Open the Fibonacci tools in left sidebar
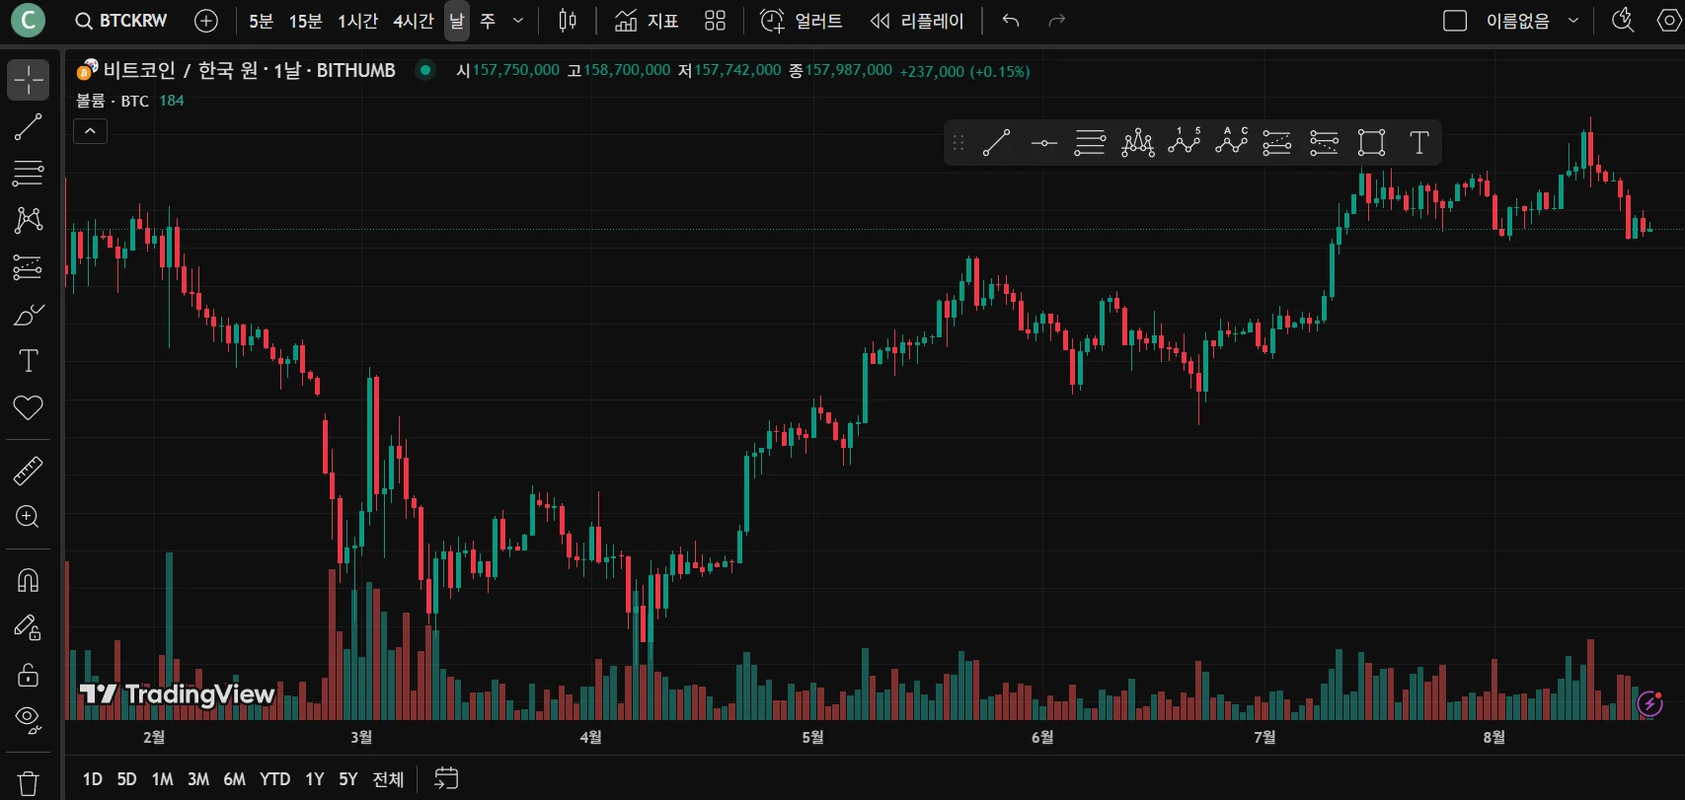This screenshot has width=1685, height=800. click(x=28, y=173)
